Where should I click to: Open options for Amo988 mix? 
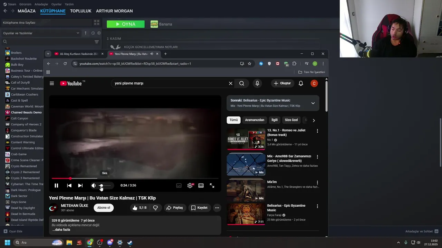[317, 157]
